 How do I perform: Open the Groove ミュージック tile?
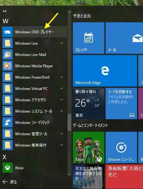tap(121, 147)
